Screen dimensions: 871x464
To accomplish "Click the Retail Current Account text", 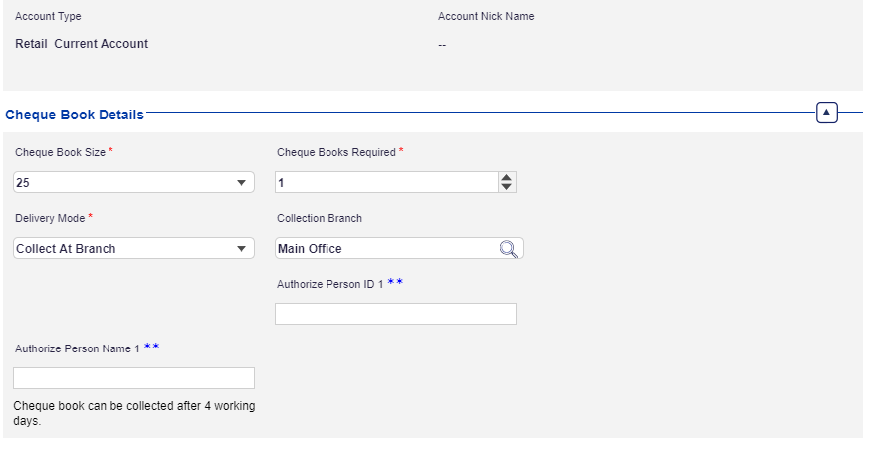I will coord(82,44).
